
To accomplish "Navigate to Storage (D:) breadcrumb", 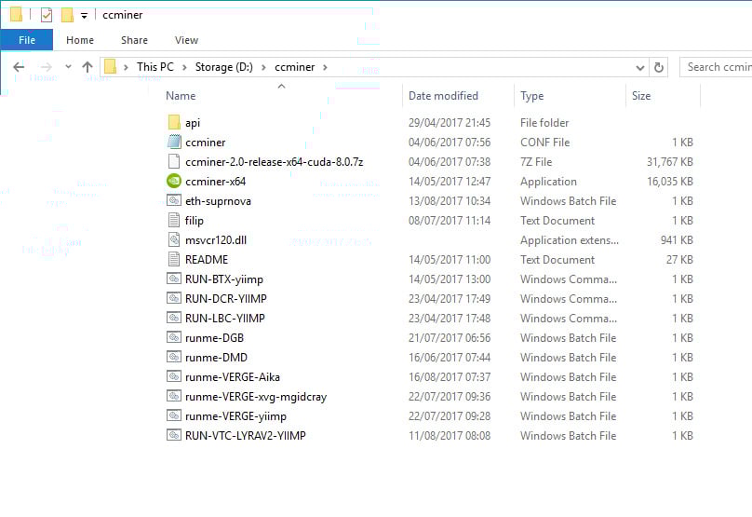I will (x=224, y=67).
